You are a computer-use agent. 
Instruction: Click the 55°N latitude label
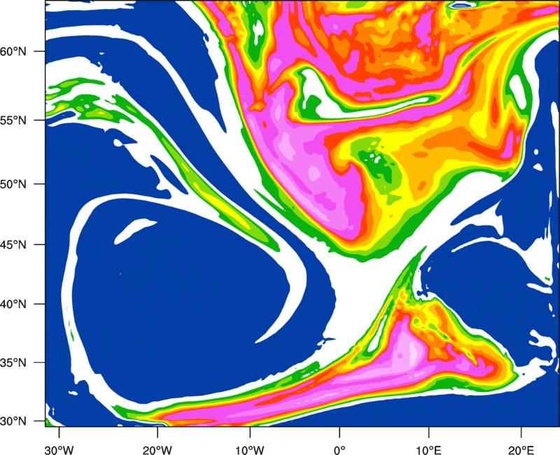13,120
